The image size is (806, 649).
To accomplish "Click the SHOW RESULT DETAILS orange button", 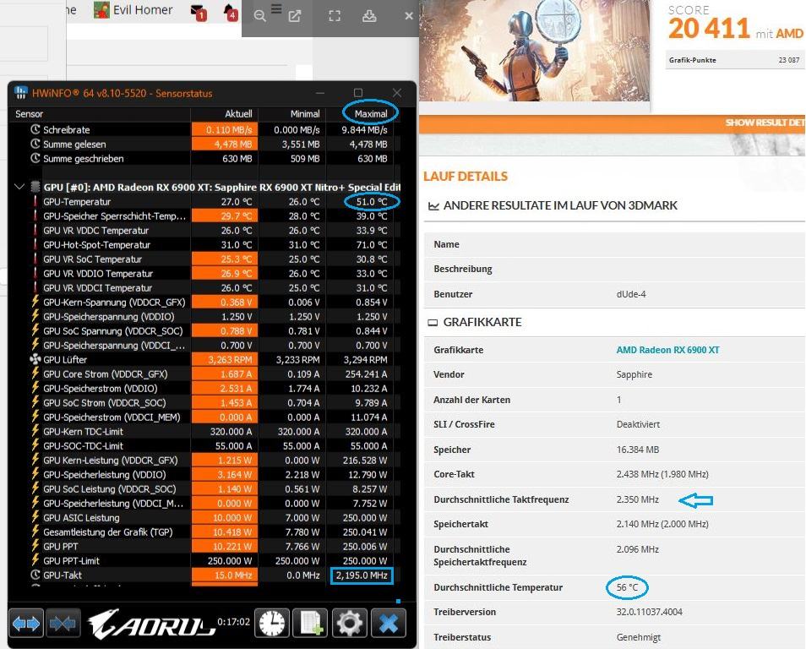I will click(x=765, y=123).
